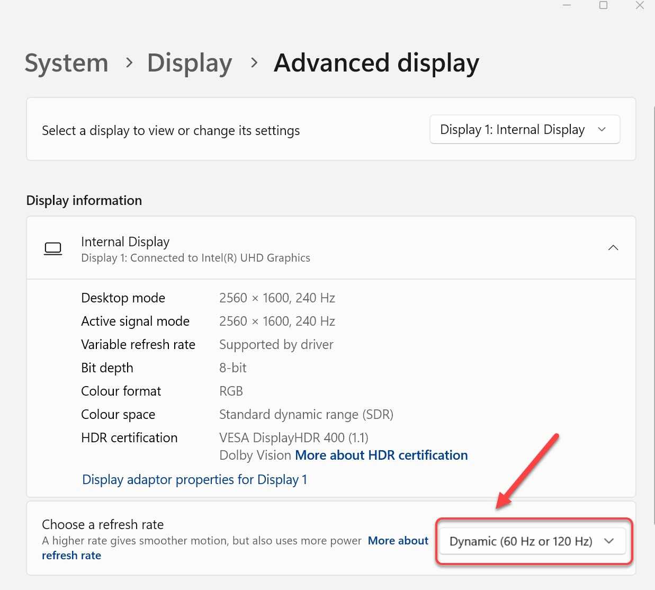
Task: Go to Display page via breadcrumb
Action: coord(189,62)
